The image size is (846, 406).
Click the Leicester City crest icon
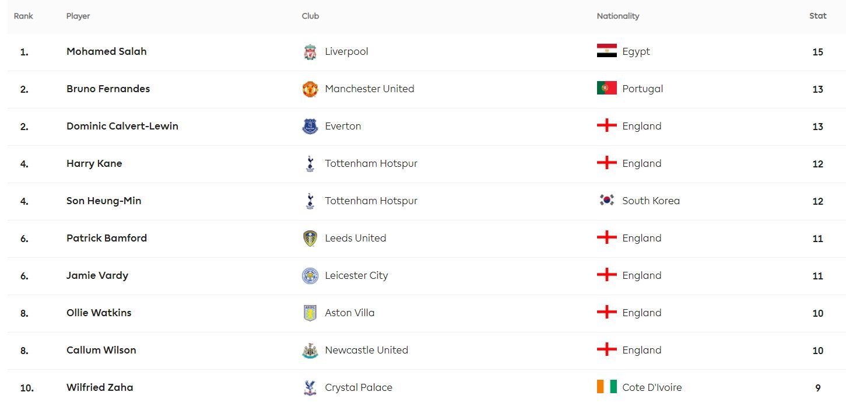[310, 276]
